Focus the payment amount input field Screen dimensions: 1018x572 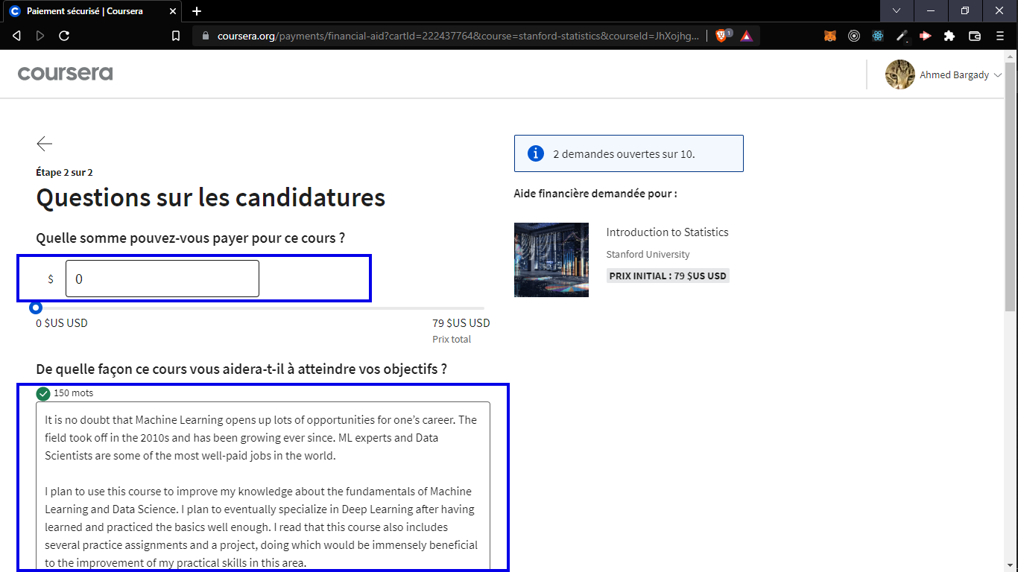pyautogui.click(x=162, y=279)
